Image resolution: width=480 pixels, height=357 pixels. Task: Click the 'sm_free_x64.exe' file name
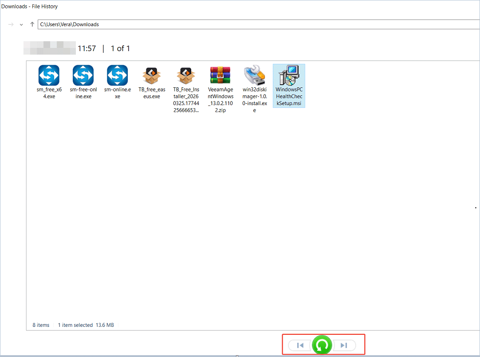(x=49, y=93)
